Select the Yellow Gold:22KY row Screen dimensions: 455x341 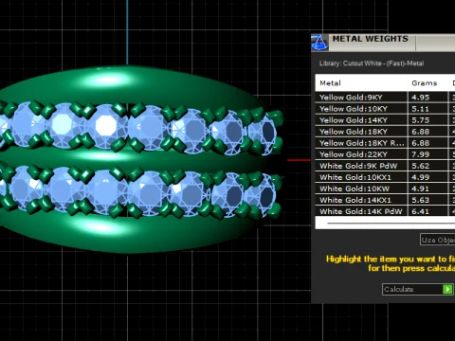tap(385, 154)
